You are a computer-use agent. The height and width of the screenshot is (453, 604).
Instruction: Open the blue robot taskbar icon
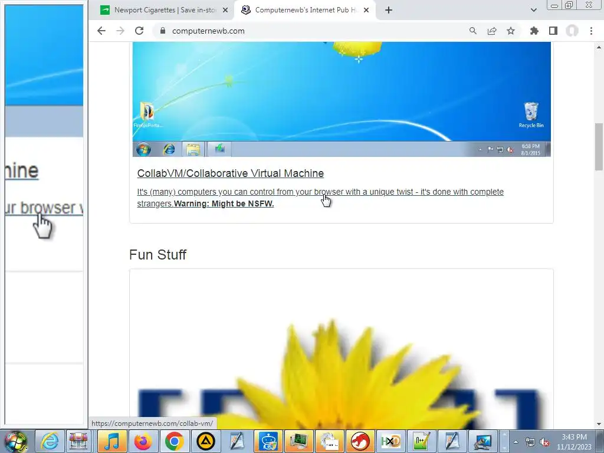coord(268,441)
